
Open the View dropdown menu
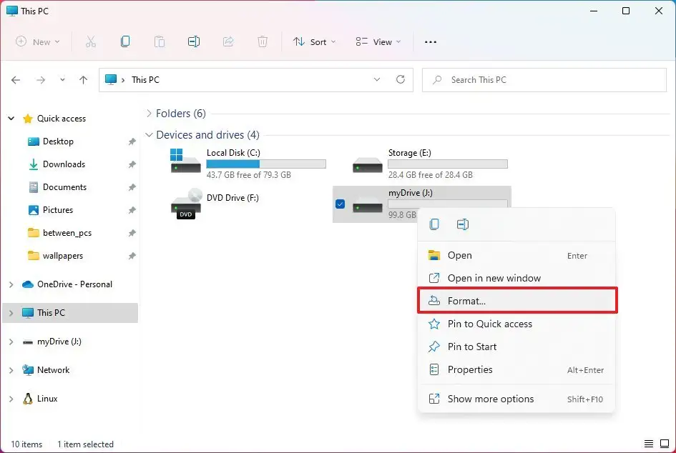(378, 41)
